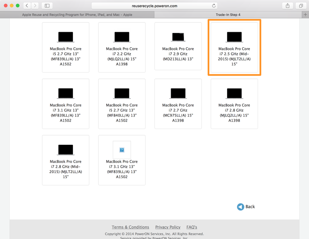Click laptop image for i7 2.8 GHz Mid-2015
Screen dimensions: 309x239
66,150
